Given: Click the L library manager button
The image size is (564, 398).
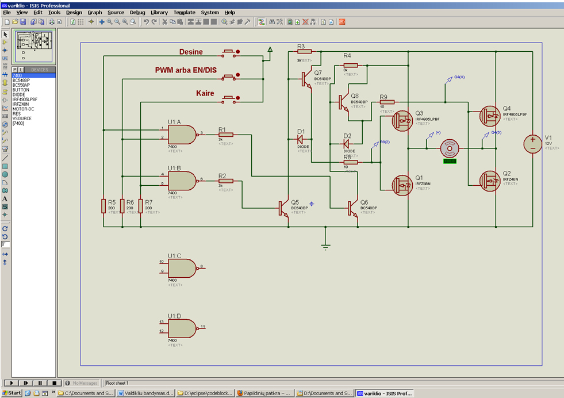Looking at the screenshot, I should 21,70.
